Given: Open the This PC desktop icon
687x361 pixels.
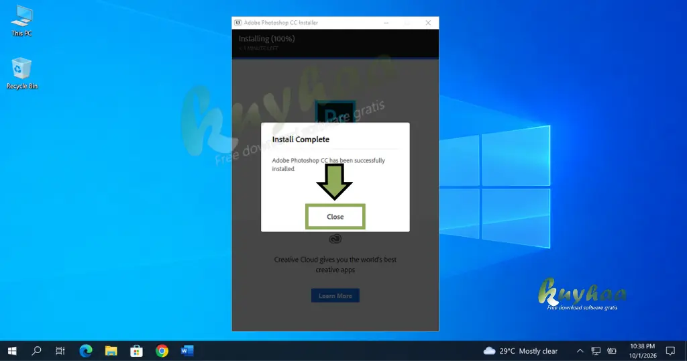Looking at the screenshot, I should (21, 21).
